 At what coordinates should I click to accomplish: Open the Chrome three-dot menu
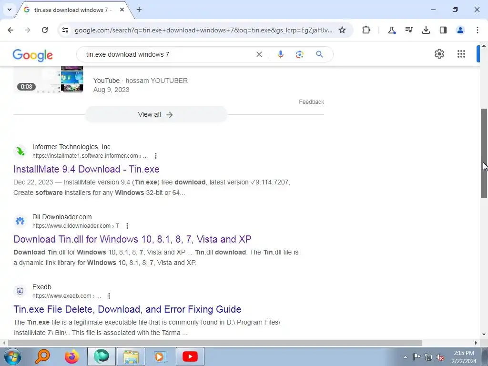(x=477, y=30)
